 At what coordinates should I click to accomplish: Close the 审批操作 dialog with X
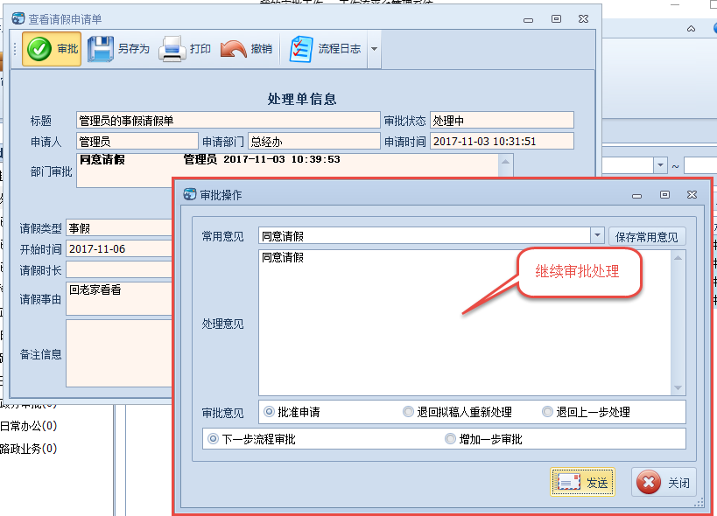(692, 195)
